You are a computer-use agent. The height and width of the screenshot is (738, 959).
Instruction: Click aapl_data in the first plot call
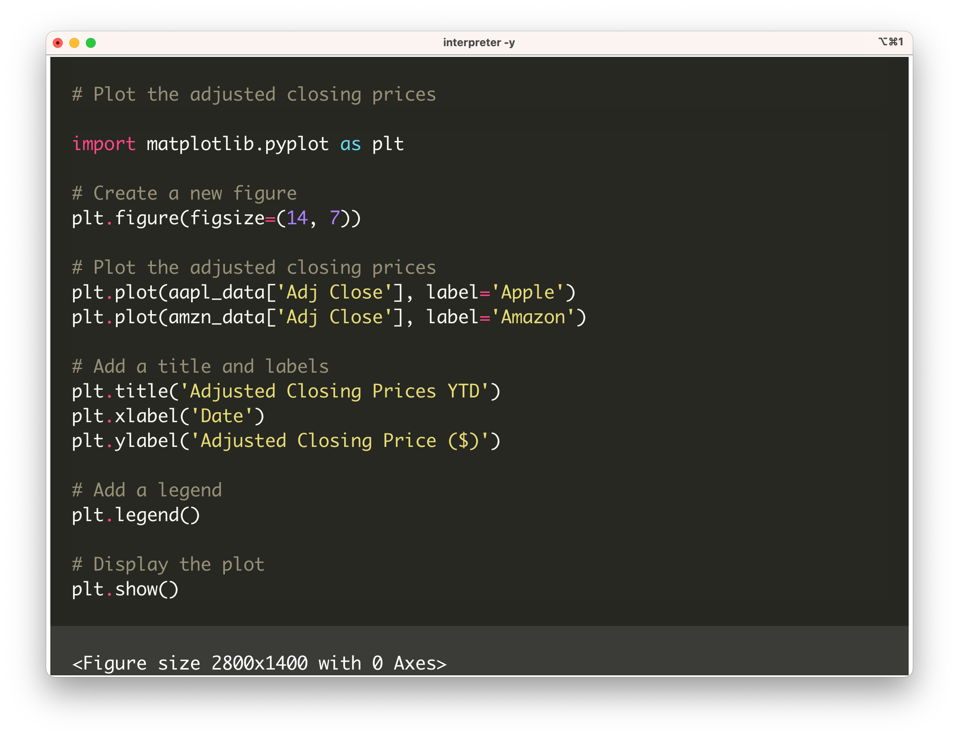click(x=217, y=292)
